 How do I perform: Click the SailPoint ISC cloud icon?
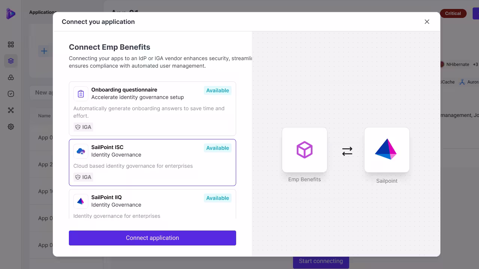pyautogui.click(x=81, y=151)
